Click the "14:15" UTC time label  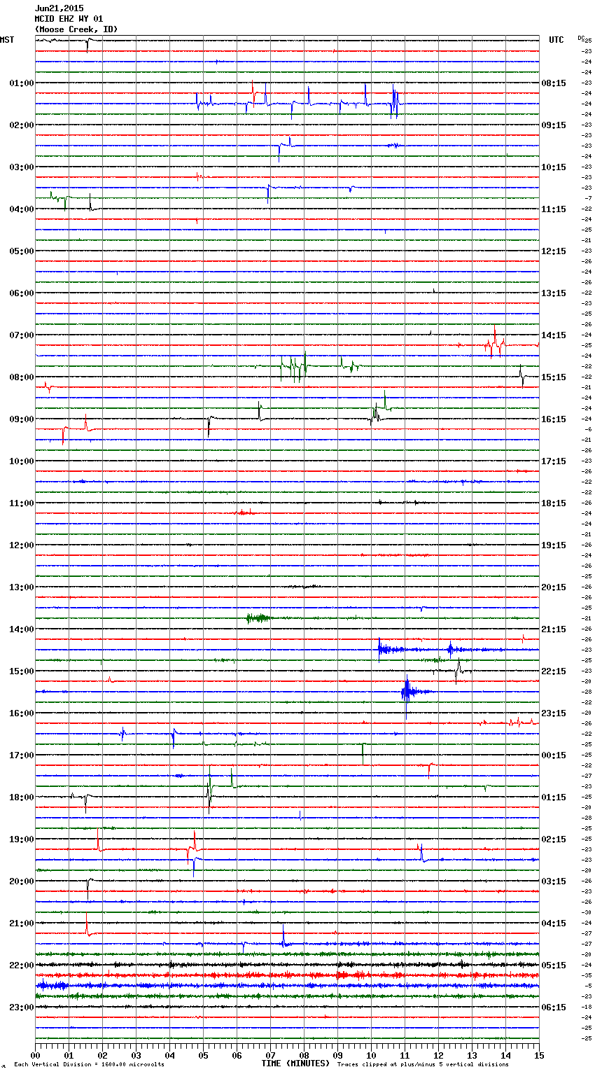click(554, 335)
